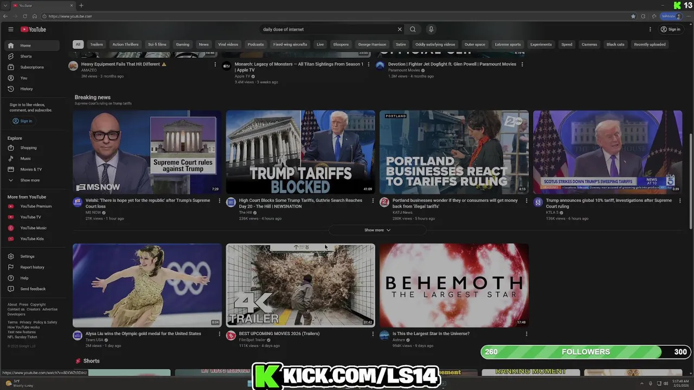Open a new browser tab with plus button
694x390 pixels.
81,5
